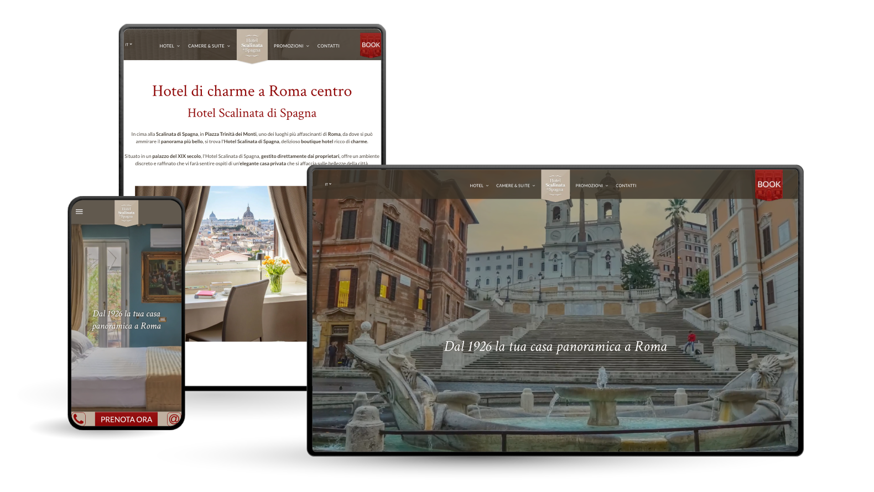Expand the PROMOZIONI menu on the desktop mockup
This screenshot has width=874, height=492.
pyautogui.click(x=591, y=186)
